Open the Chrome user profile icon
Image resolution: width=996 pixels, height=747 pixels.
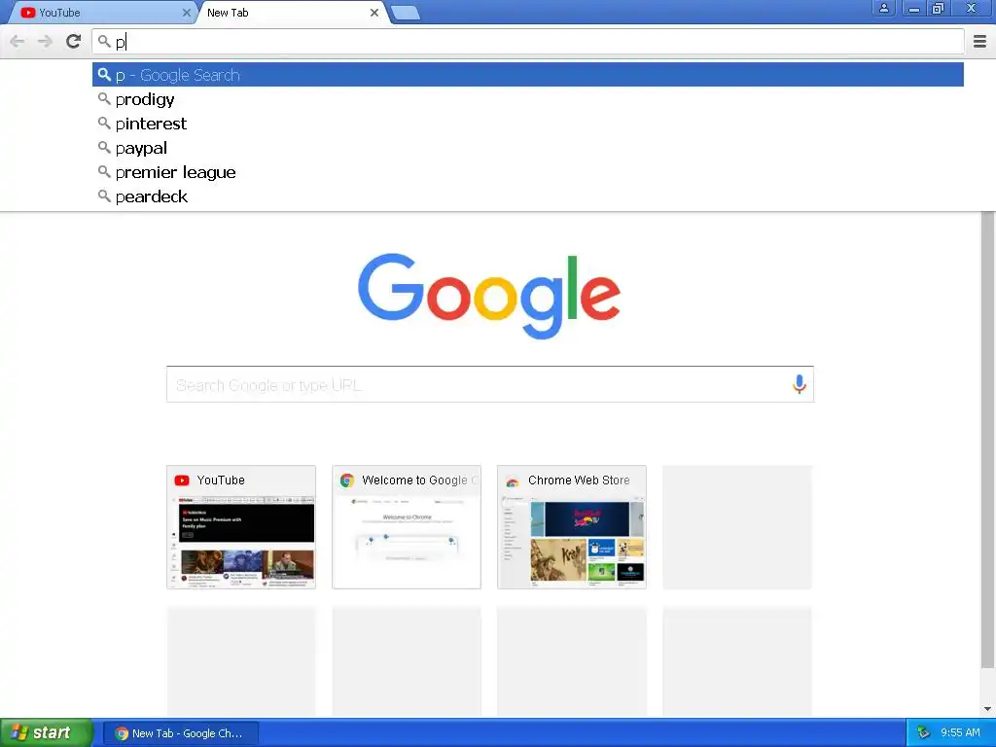tap(883, 8)
